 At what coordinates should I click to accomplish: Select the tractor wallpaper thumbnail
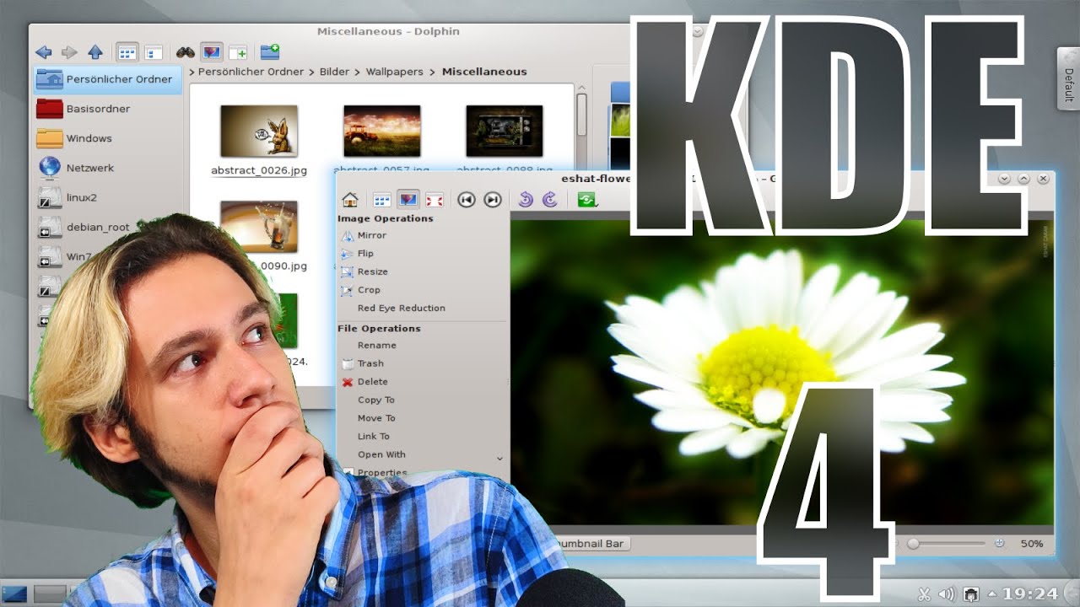coord(381,131)
